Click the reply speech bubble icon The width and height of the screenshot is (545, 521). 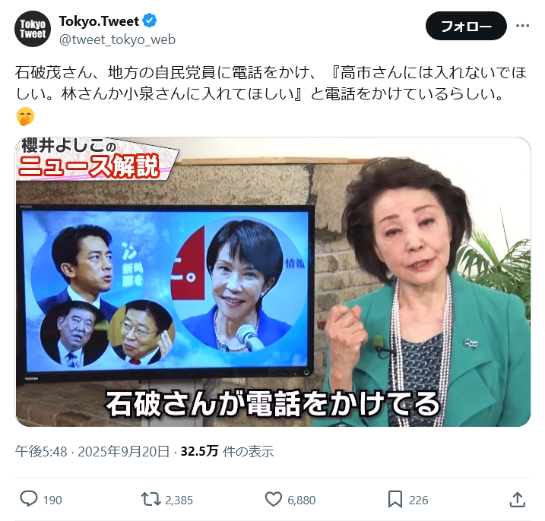(28, 499)
